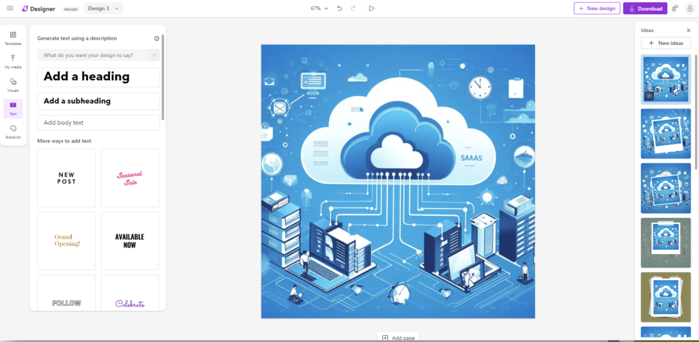The width and height of the screenshot is (699, 342).
Task: Click Add page below the canvas
Action: (397, 337)
